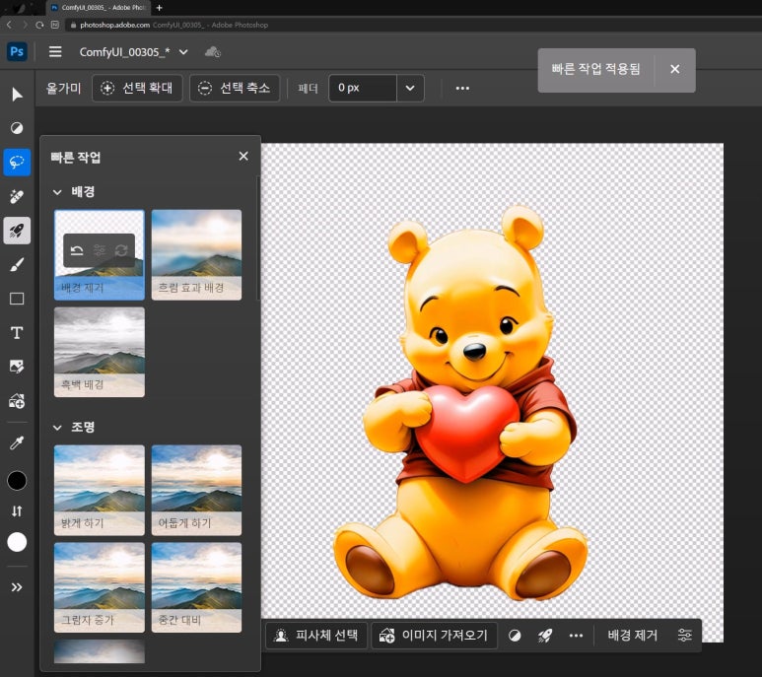This screenshot has height=677, width=762.
Task: Switch to the ComfyUI_00305_ browser tab
Action: 99,8
